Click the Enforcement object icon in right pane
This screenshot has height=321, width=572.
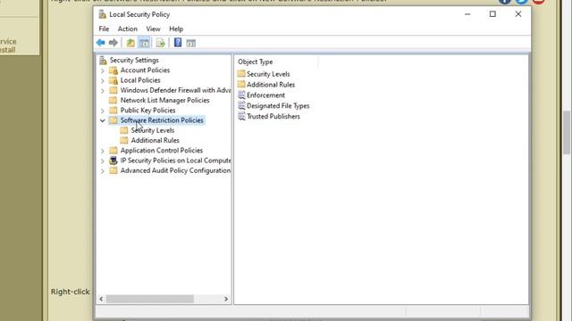pyautogui.click(x=241, y=95)
